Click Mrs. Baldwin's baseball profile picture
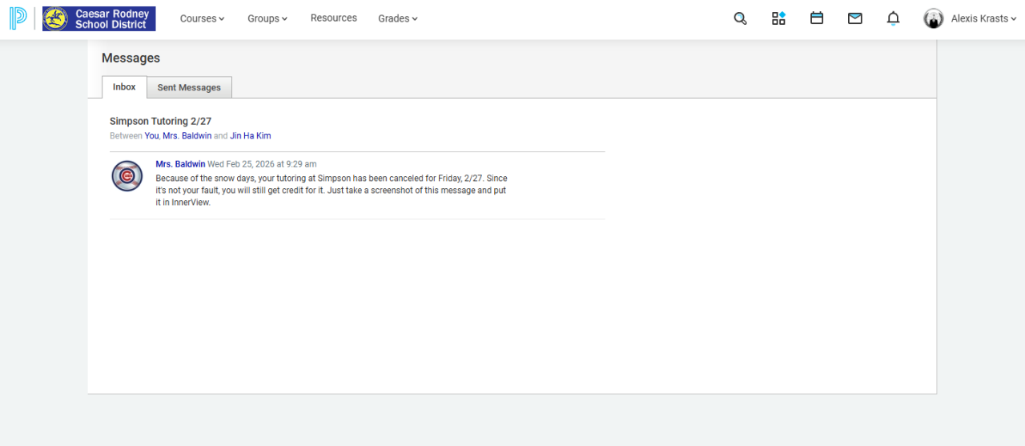 pos(127,176)
